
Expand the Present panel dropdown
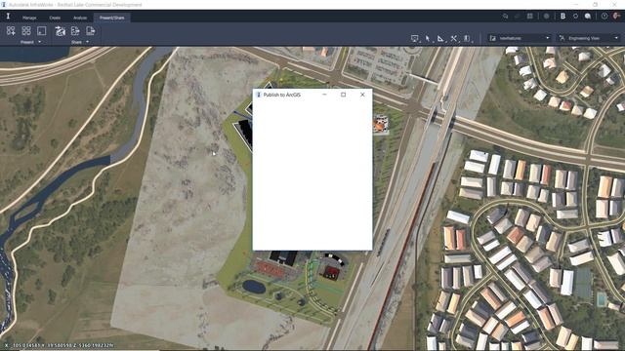39,42
